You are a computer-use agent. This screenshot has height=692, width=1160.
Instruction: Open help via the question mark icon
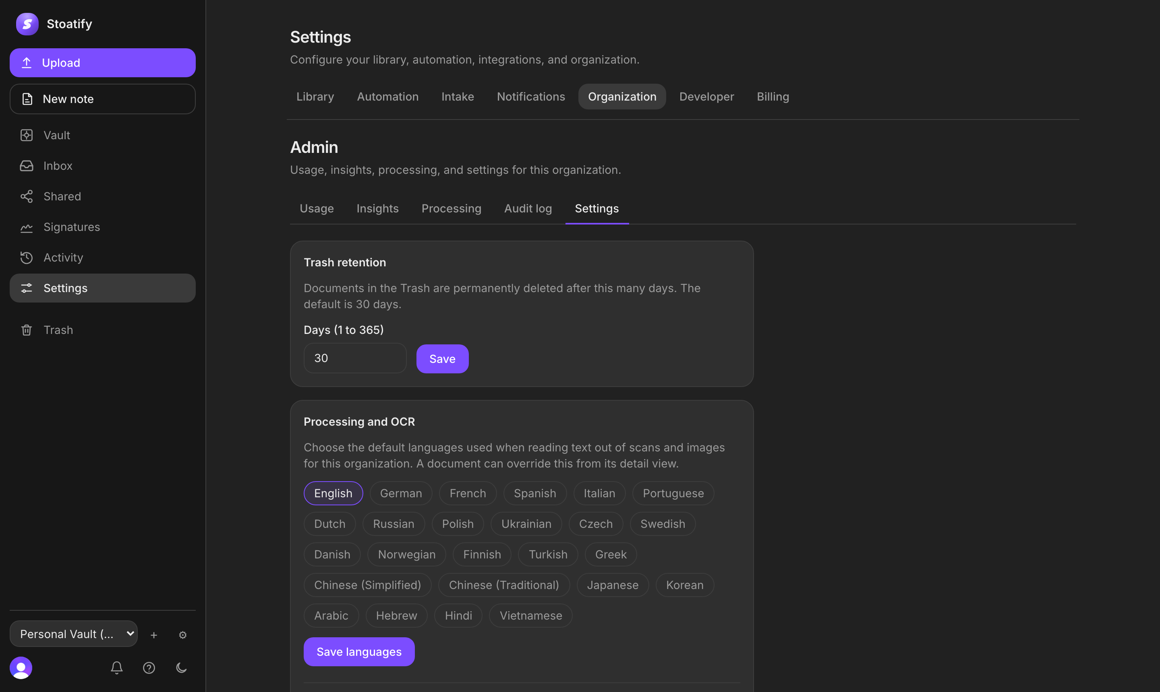[149, 668]
